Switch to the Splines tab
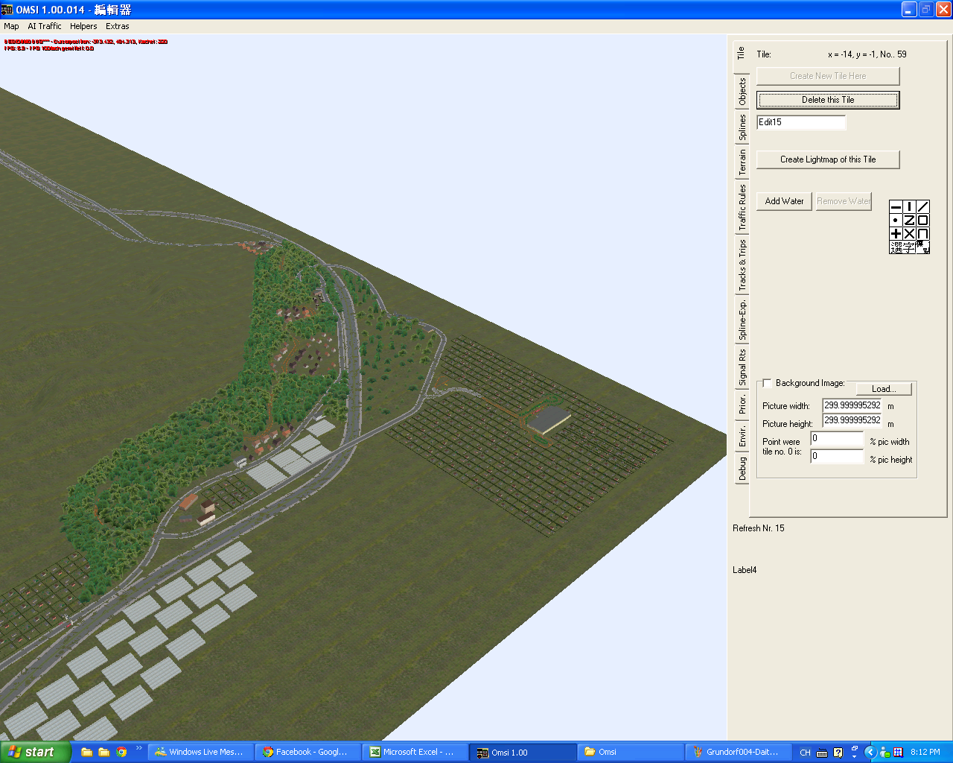Screen dimensions: 953x763 [742, 127]
